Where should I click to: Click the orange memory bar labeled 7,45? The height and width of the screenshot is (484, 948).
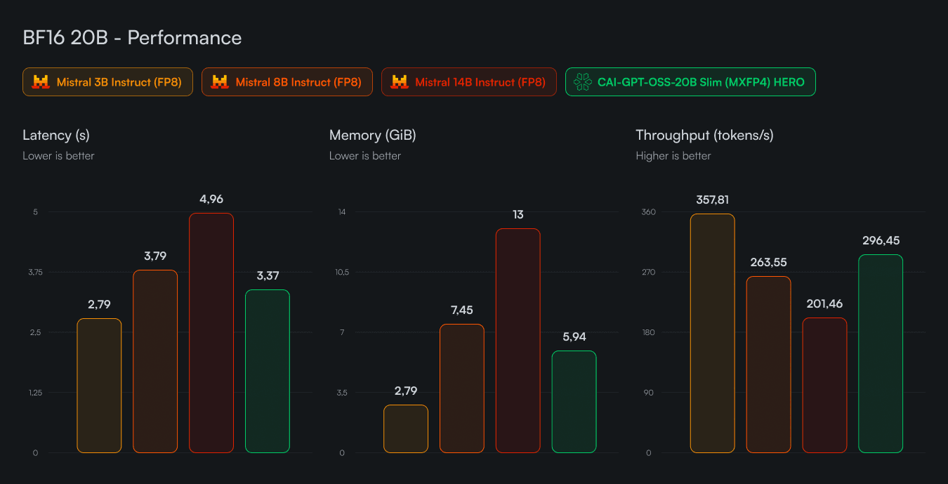pos(462,388)
